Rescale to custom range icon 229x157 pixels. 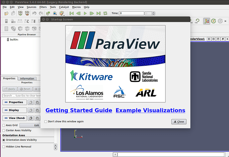pyautogui.click(x=27, y=21)
